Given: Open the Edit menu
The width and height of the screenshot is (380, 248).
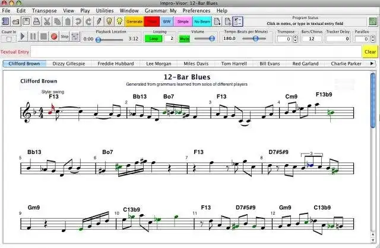Looking at the screenshot, I should coord(21,11).
